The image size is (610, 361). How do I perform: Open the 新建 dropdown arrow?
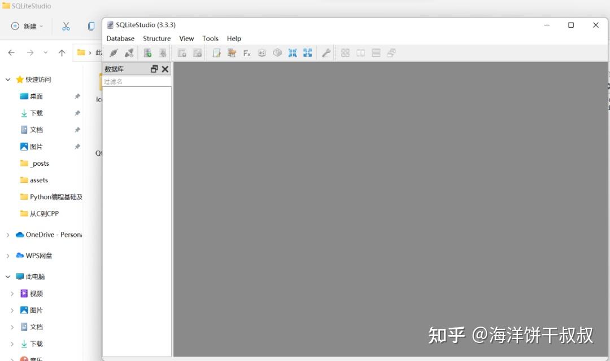coord(41,26)
